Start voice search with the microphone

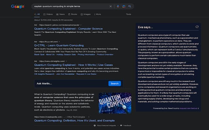pyautogui.click(x=118, y=6)
